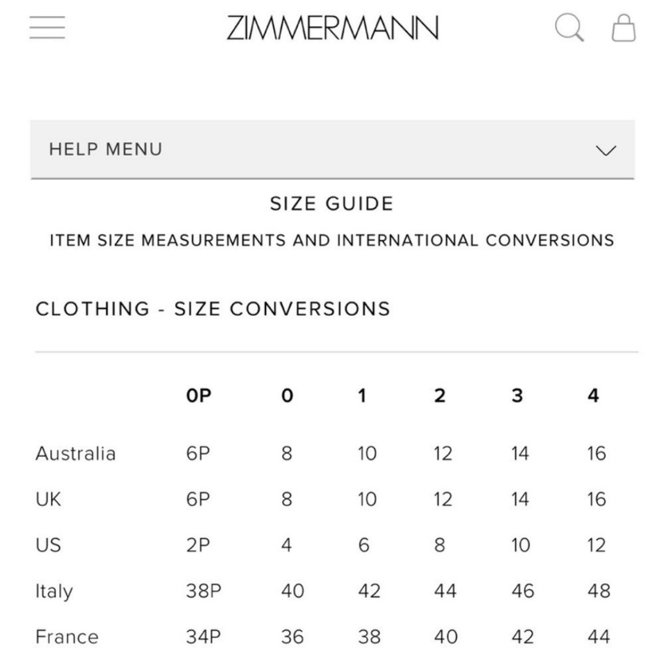Select the Clothing - Size Conversions heading
Image resolution: width=664 pixels, height=664 pixels.
click(213, 309)
